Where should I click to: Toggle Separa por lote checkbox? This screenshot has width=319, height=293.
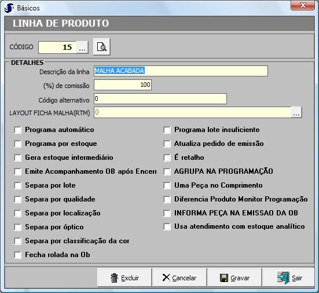click(18, 185)
